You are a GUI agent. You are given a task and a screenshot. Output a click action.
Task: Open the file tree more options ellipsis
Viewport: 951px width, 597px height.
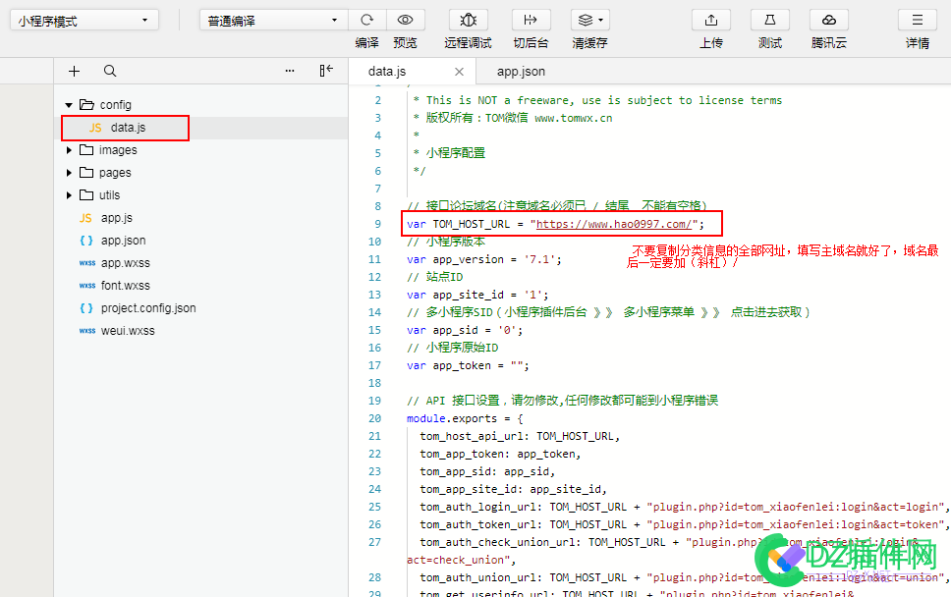click(x=290, y=71)
